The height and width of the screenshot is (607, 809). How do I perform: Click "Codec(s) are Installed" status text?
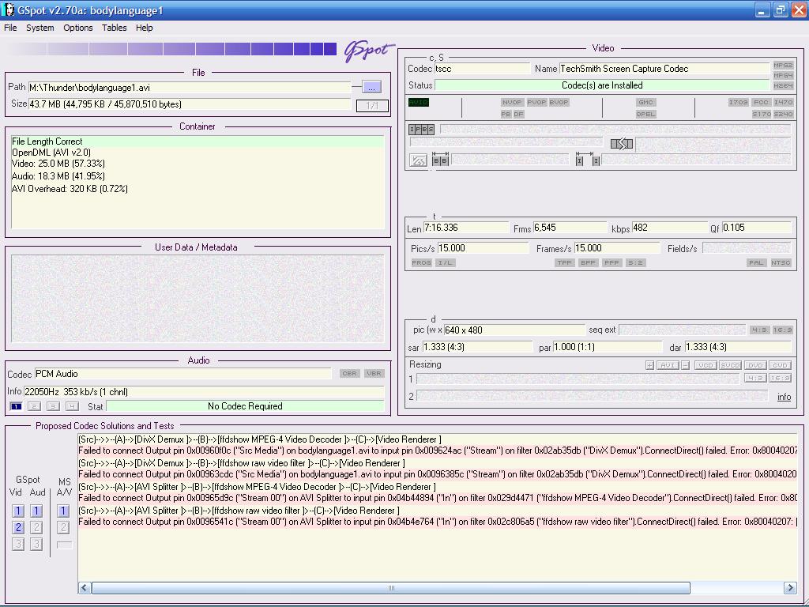pyautogui.click(x=602, y=85)
